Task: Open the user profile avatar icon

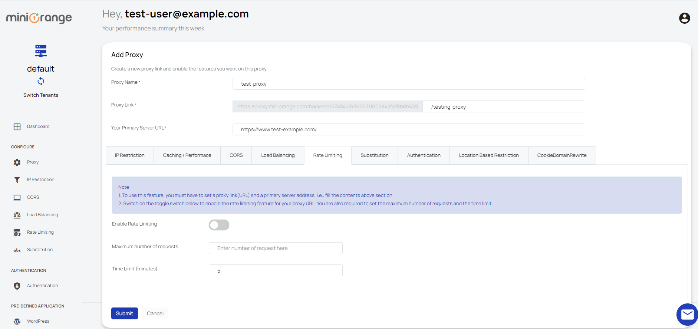Action: [684, 18]
